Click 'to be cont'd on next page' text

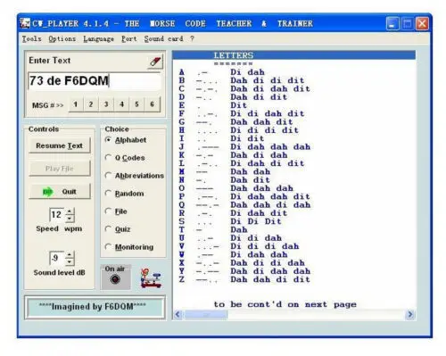point(285,304)
